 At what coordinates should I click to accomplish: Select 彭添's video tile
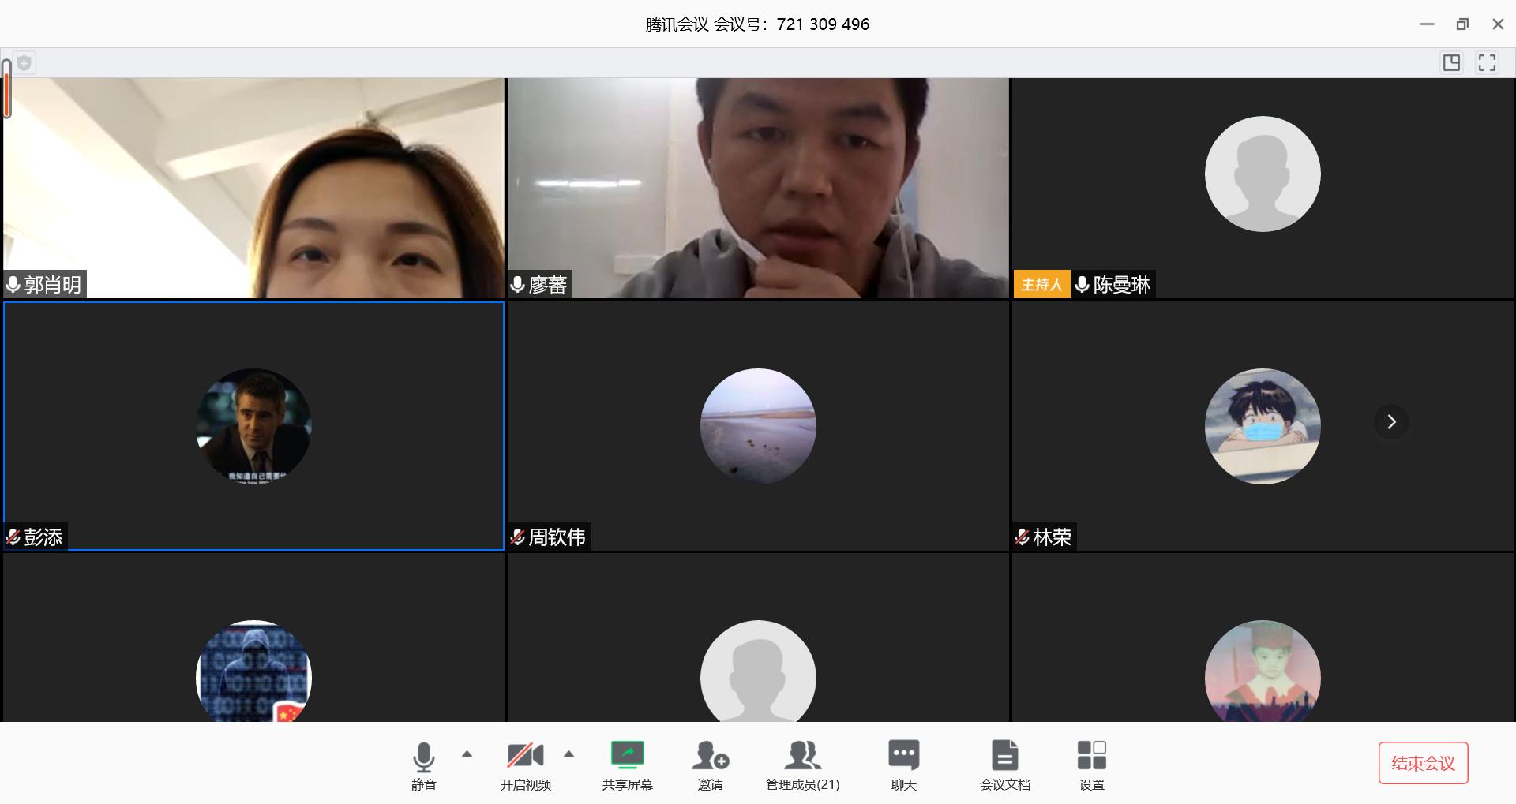pos(253,425)
